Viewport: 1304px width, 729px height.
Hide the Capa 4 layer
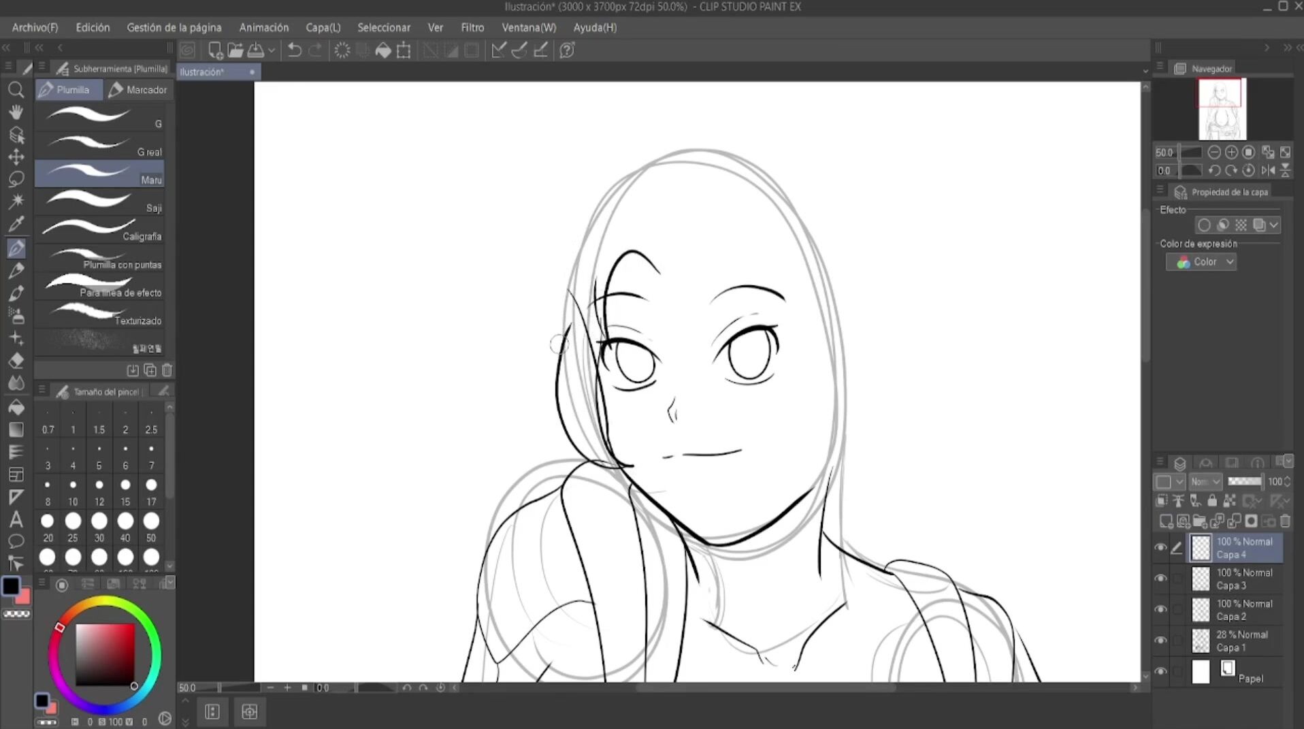point(1161,547)
